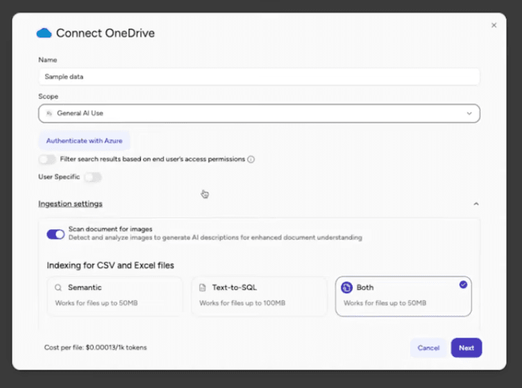Choose the Text-to-SQL indexing option
The height and width of the screenshot is (388, 522).
(259, 297)
